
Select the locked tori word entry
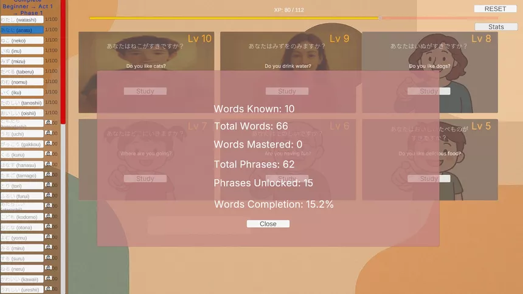pos(22,186)
